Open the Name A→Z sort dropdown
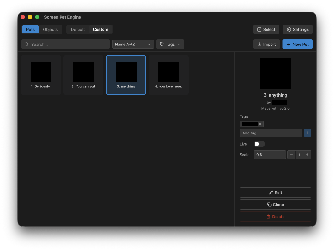334x250 pixels. [x=133, y=44]
